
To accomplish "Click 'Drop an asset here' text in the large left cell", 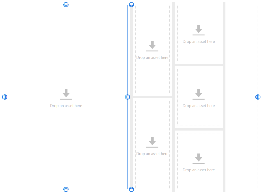I will (x=66, y=106).
